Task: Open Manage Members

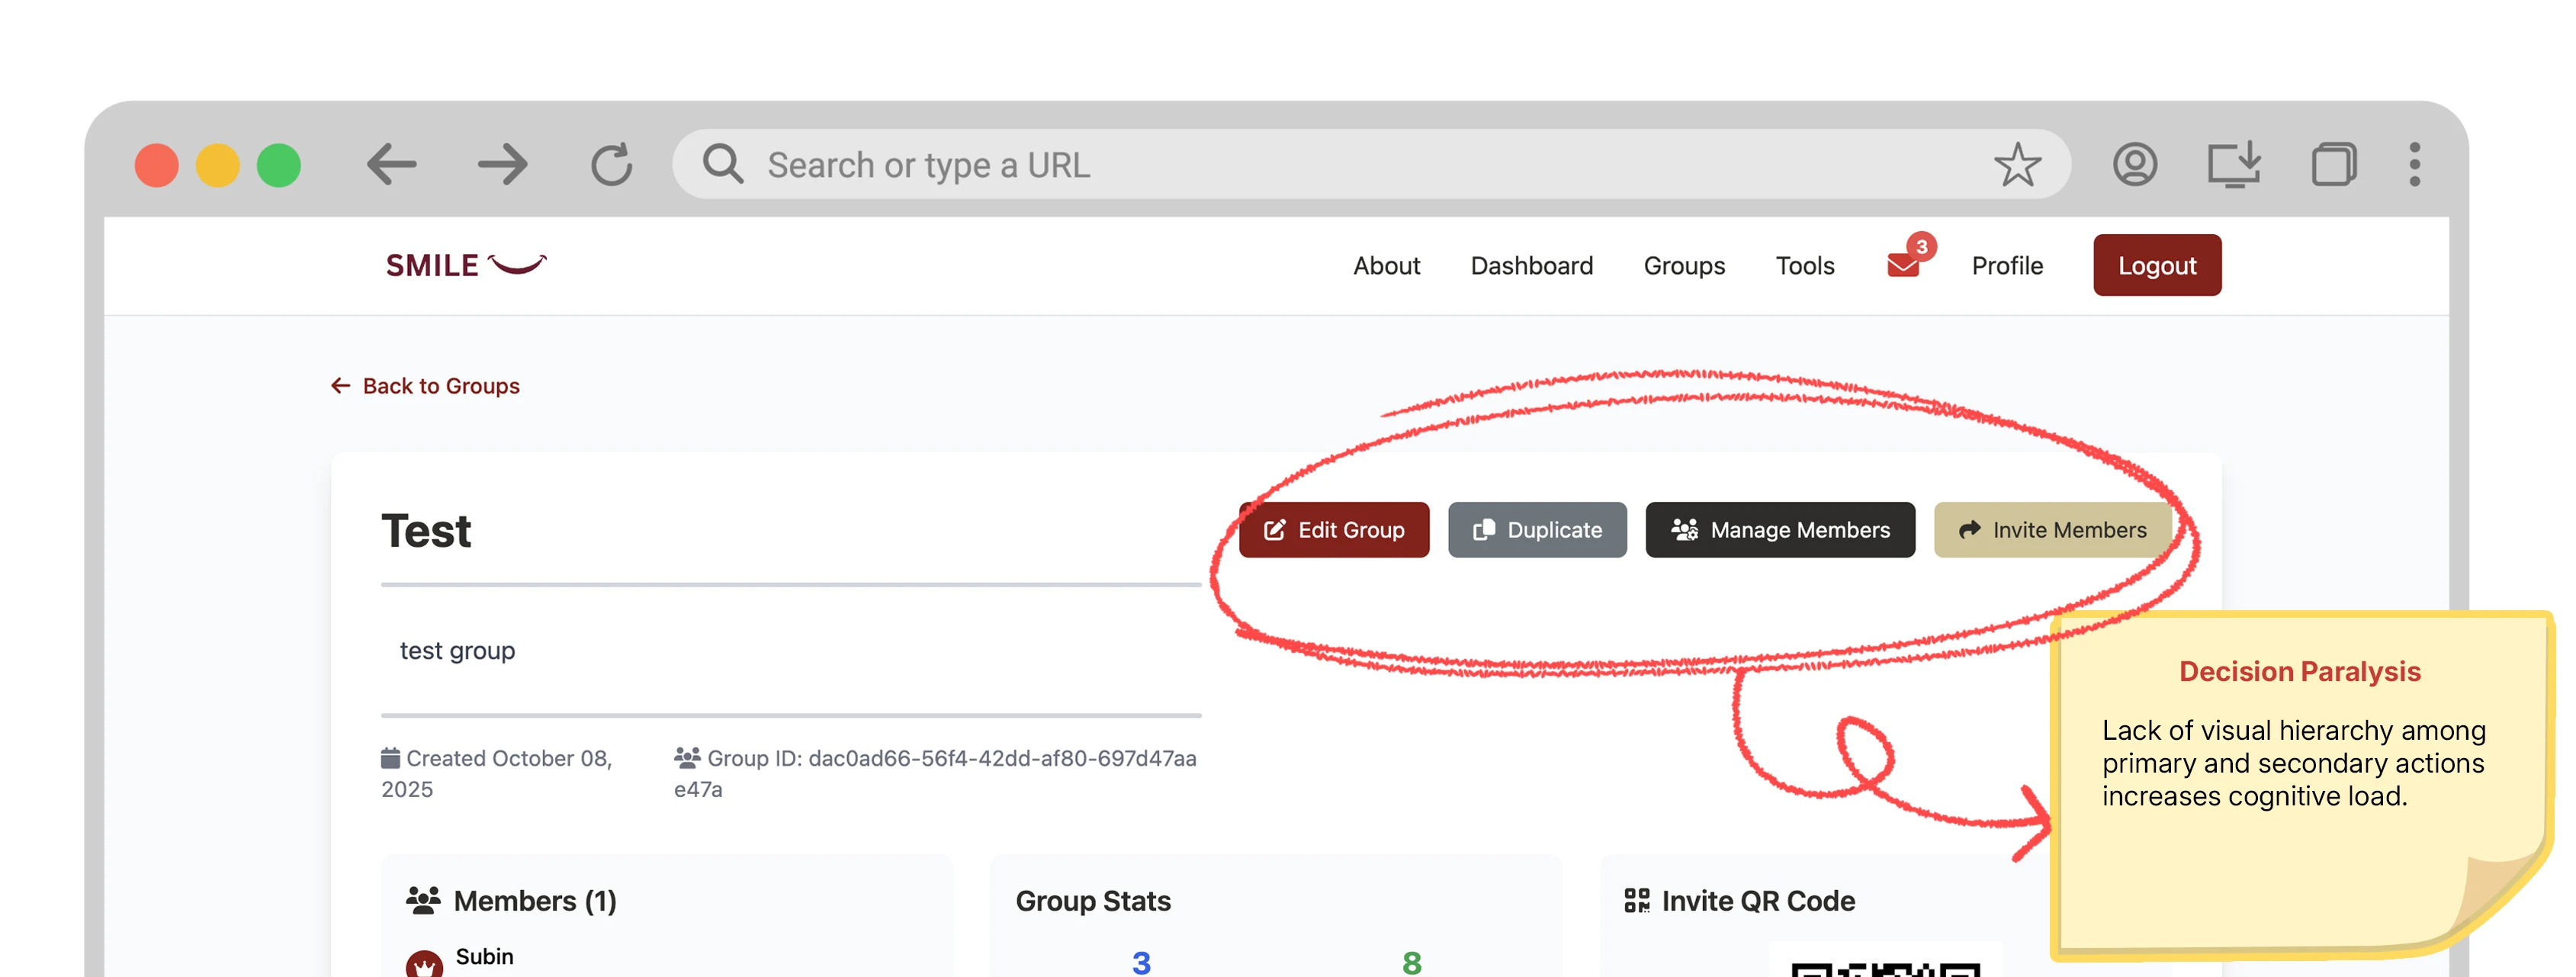Action: point(1779,530)
